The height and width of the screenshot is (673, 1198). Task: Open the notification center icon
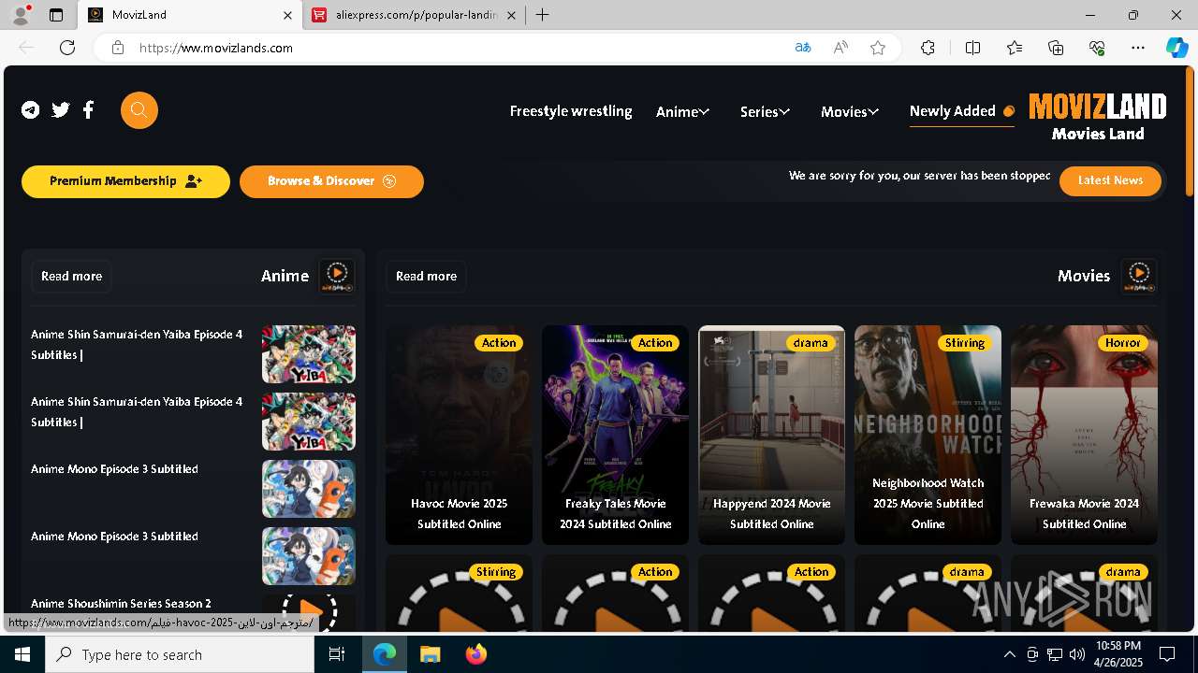tap(1167, 654)
